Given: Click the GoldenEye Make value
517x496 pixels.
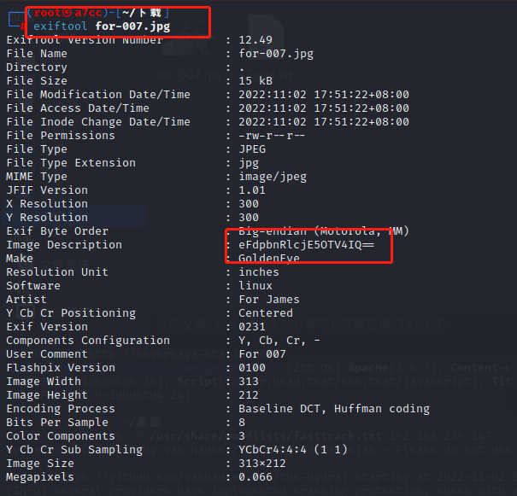Looking at the screenshot, I should [x=269, y=258].
